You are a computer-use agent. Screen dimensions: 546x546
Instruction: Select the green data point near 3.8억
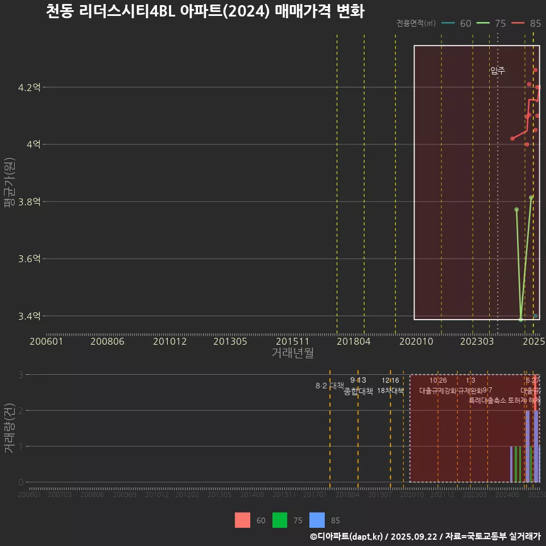click(530, 197)
